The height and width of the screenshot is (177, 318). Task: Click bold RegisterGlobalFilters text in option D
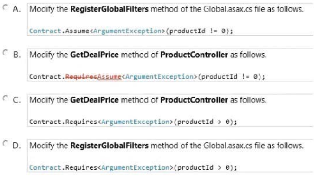click(x=109, y=146)
